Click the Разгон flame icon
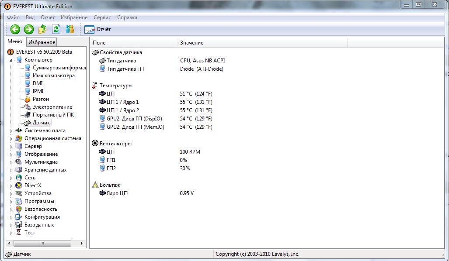 coord(27,99)
